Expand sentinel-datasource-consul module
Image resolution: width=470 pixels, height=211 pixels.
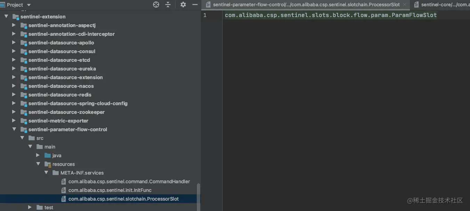point(14,51)
